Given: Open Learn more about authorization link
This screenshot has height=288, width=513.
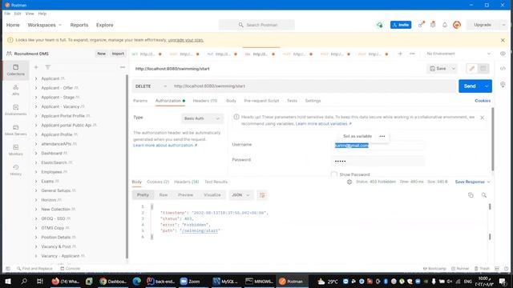Looking at the screenshot, I should click(165, 146).
